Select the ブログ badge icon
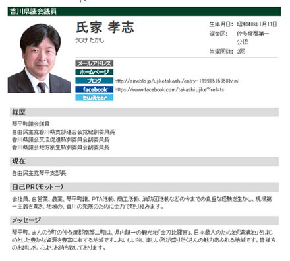Image resolution: width=290 pixels, height=261 pixels. coord(94,81)
